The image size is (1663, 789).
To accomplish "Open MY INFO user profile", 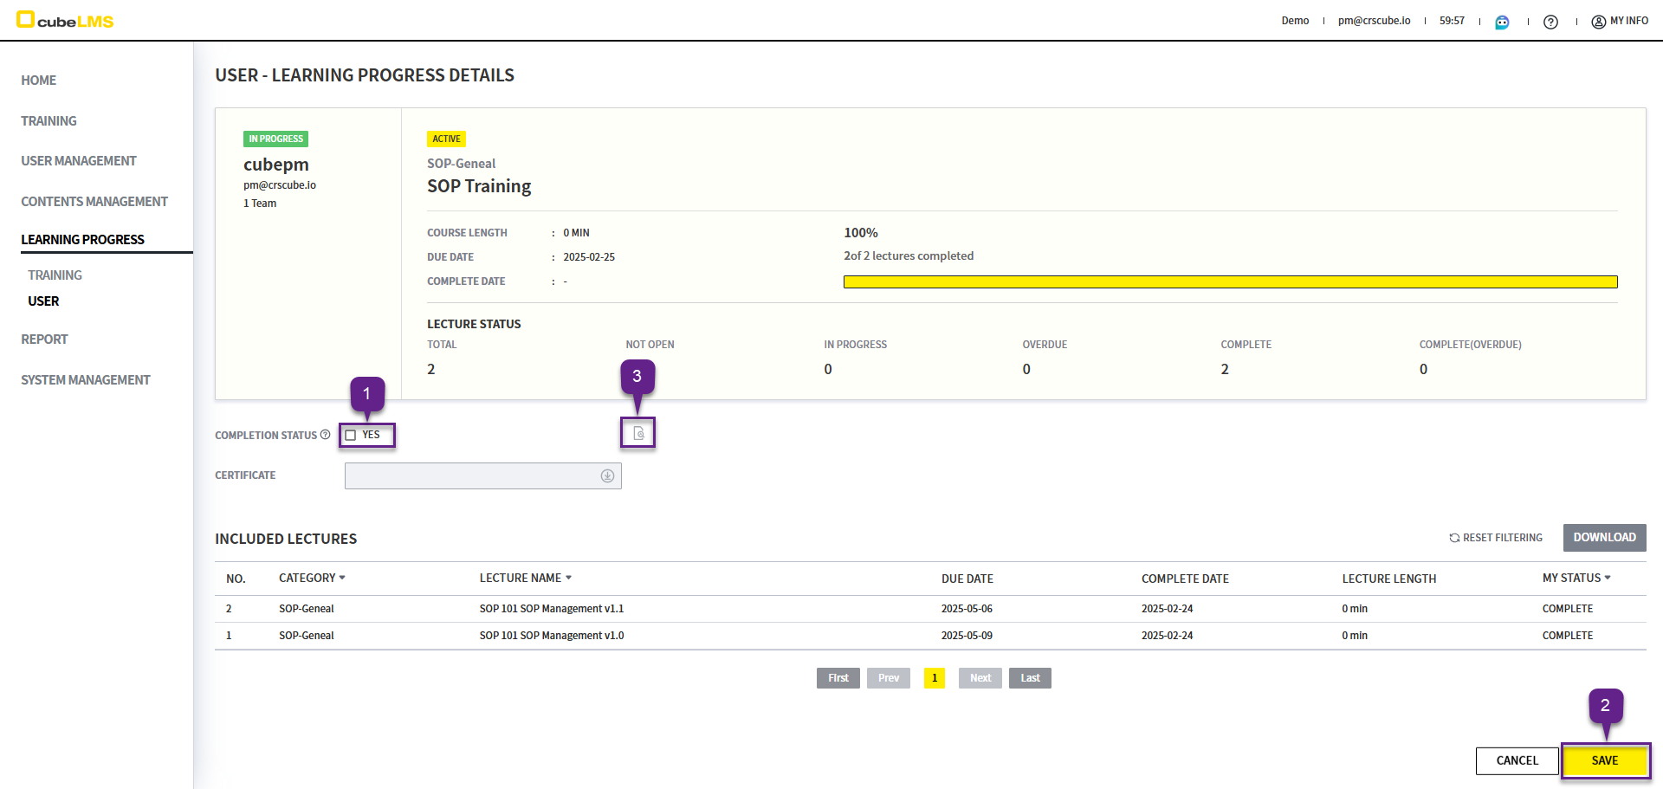I will tap(1620, 21).
